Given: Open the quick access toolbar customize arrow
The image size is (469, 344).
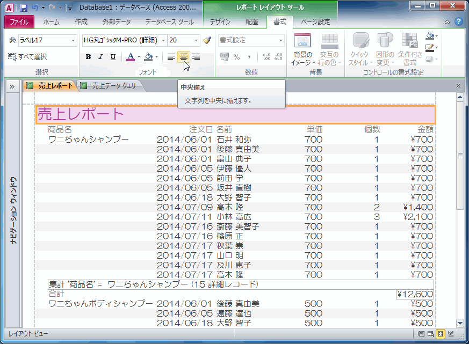Looking at the screenshot, I should click(70, 9).
